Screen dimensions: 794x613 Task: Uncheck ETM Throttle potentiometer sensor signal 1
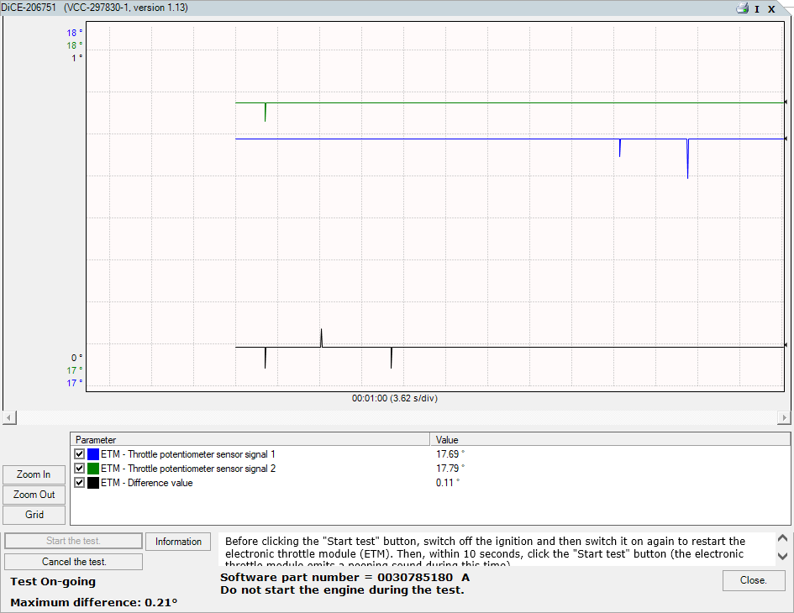click(79, 454)
